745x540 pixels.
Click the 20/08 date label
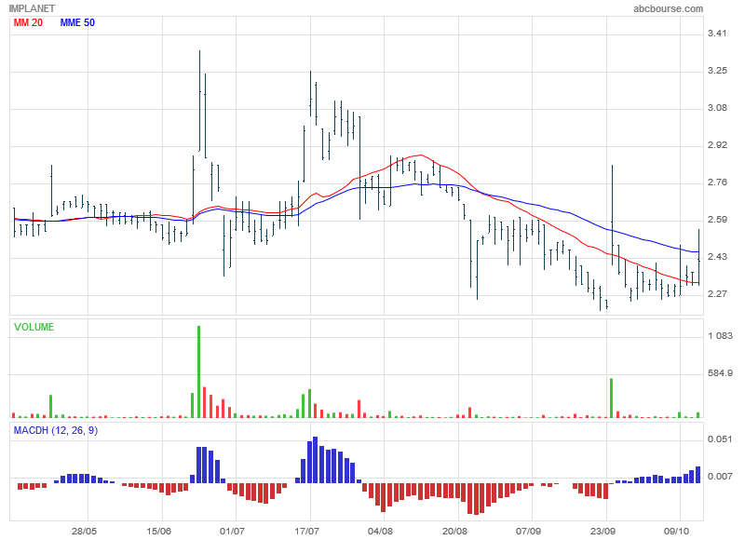454,531
